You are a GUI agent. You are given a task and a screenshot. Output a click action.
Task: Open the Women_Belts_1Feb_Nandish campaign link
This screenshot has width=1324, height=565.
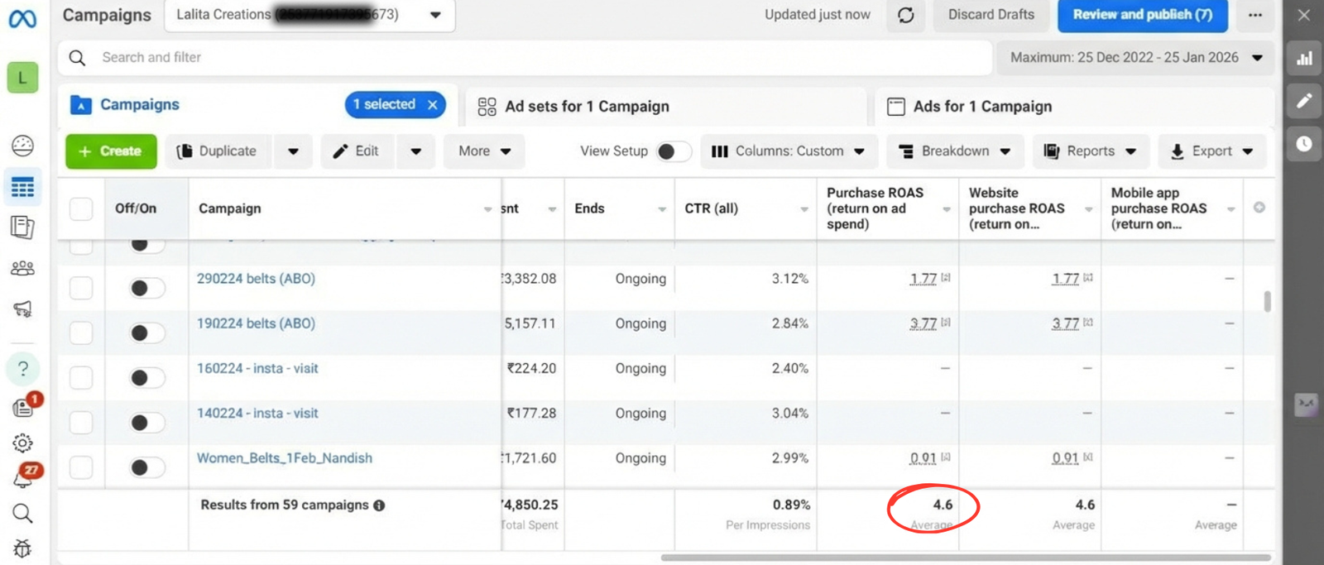pyautogui.click(x=285, y=458)
